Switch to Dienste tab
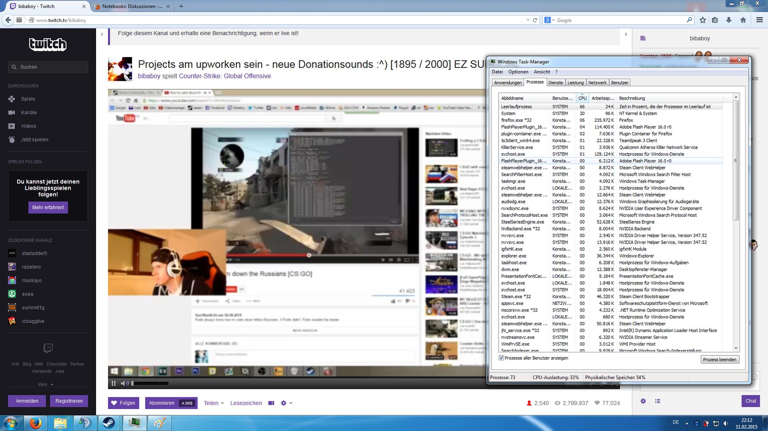Screen dimensions: 768x431 [x=555, y=83]
